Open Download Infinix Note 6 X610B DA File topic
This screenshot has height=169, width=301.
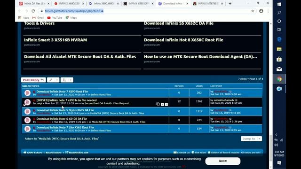click(x=62, y=119)
